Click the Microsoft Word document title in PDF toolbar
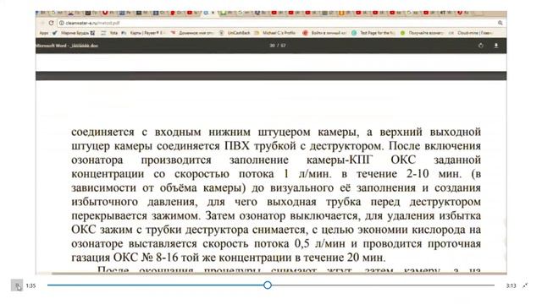This screenshot has height=304, width=542. pos(67,46)
